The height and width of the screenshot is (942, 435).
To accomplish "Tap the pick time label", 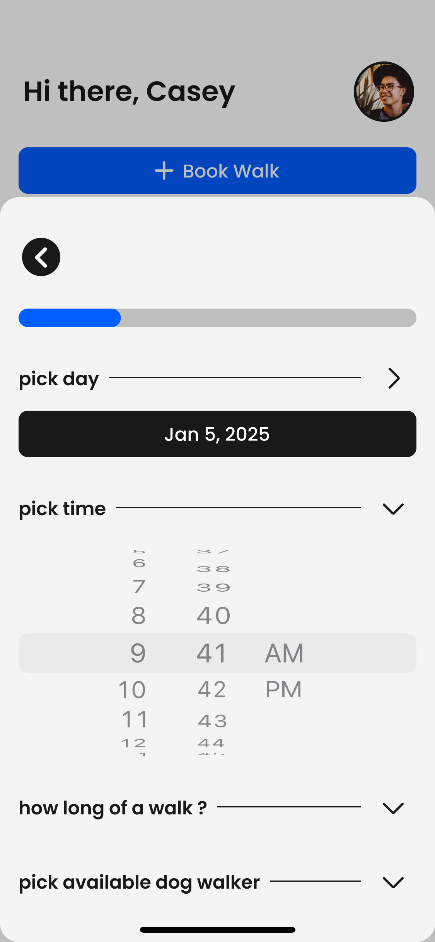I will [62, 509].
